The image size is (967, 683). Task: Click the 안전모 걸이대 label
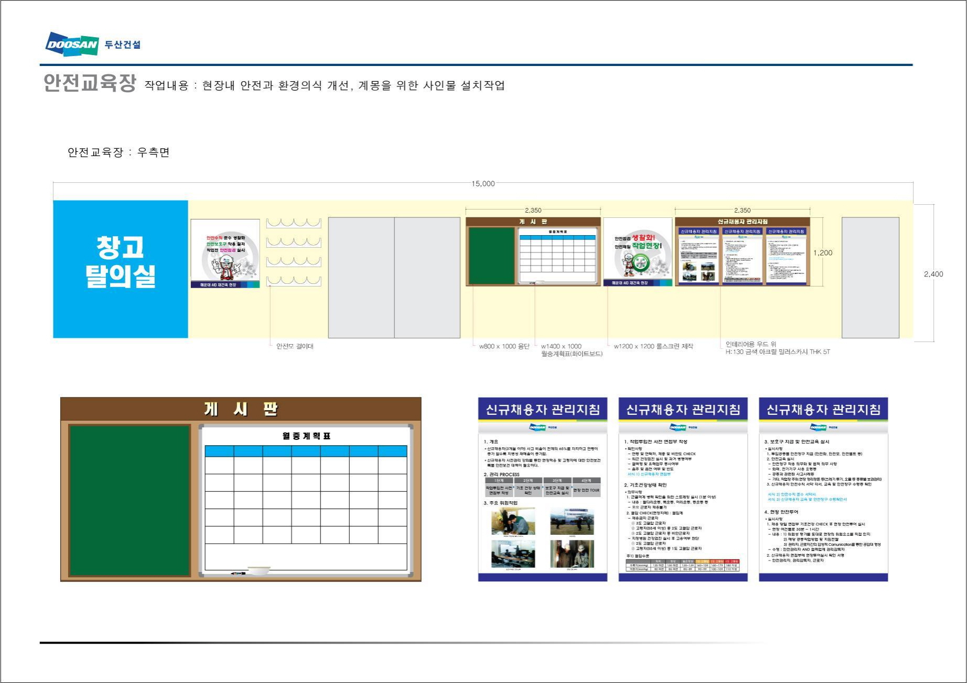295,346
